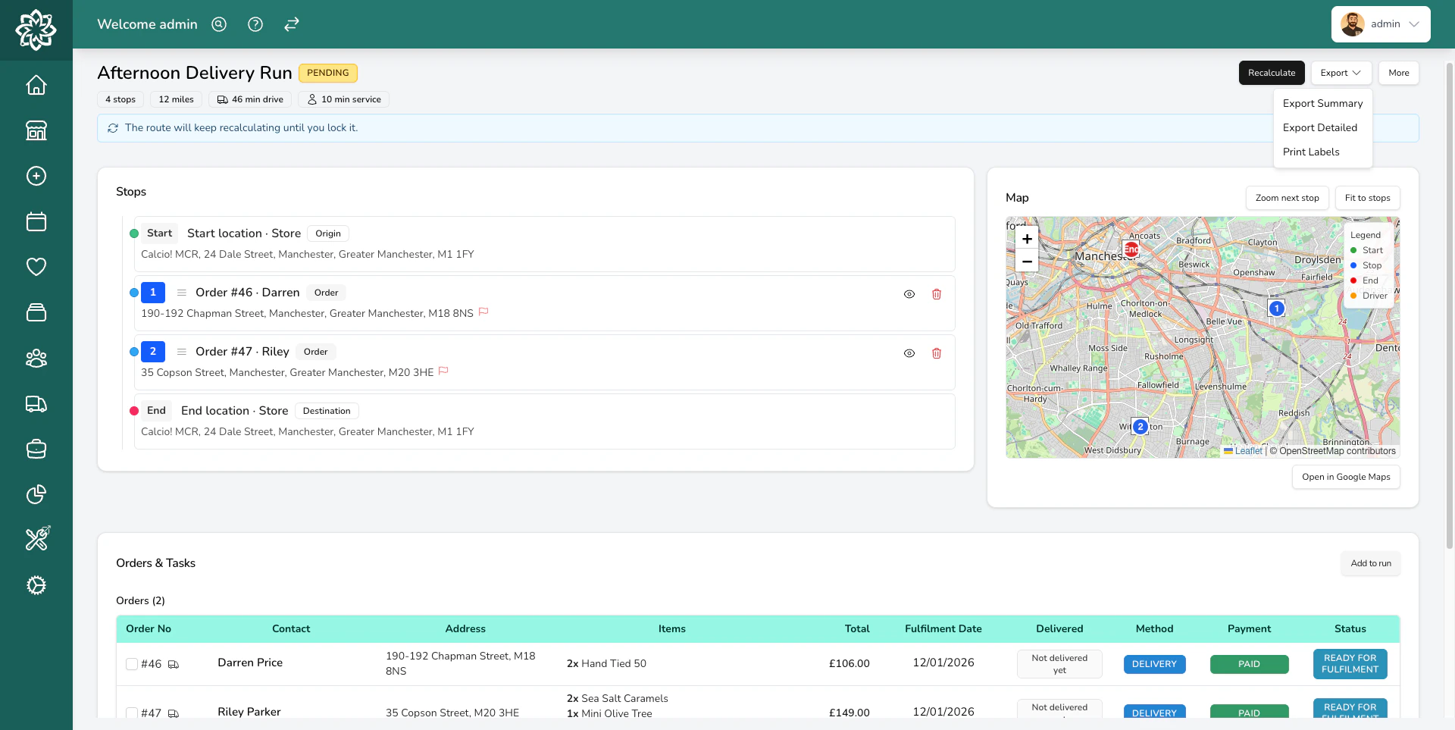Delete stop Order #46 Darren
Screen dimensions: 1455x730
click(x=937, y=294)
